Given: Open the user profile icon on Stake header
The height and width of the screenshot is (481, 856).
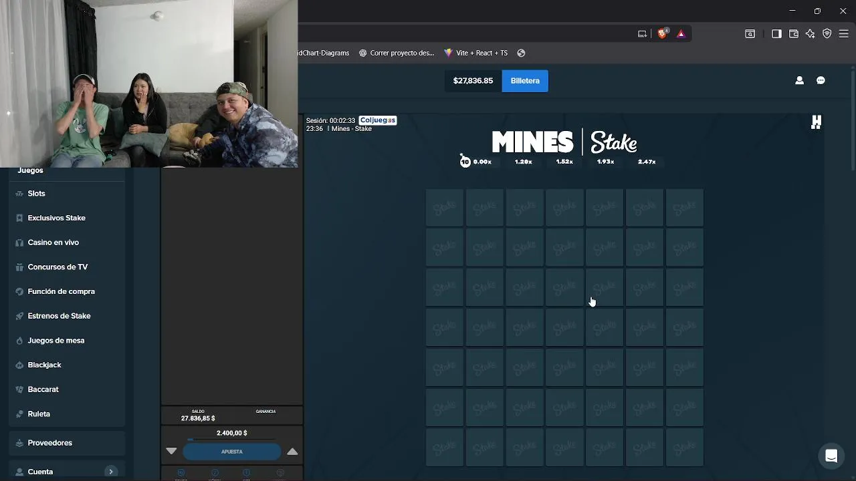Looking at the screenshot, I should tap(799, 80).
